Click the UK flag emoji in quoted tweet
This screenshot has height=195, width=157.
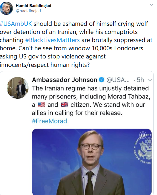click(x=64, y=105)
